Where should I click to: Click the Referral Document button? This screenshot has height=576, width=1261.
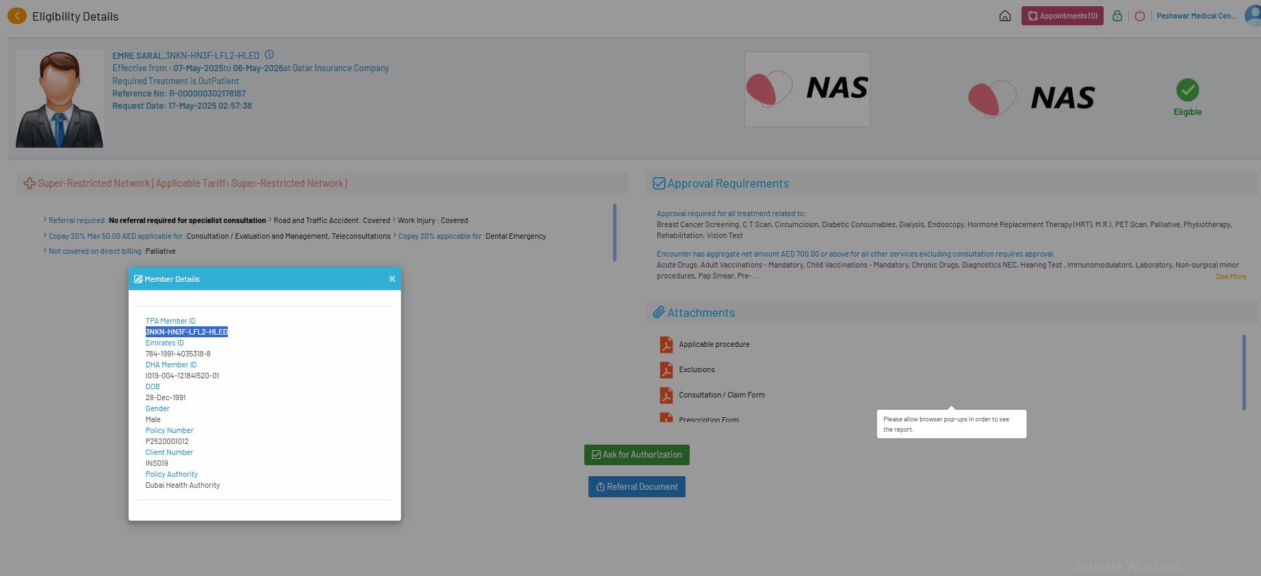point(636,487)
